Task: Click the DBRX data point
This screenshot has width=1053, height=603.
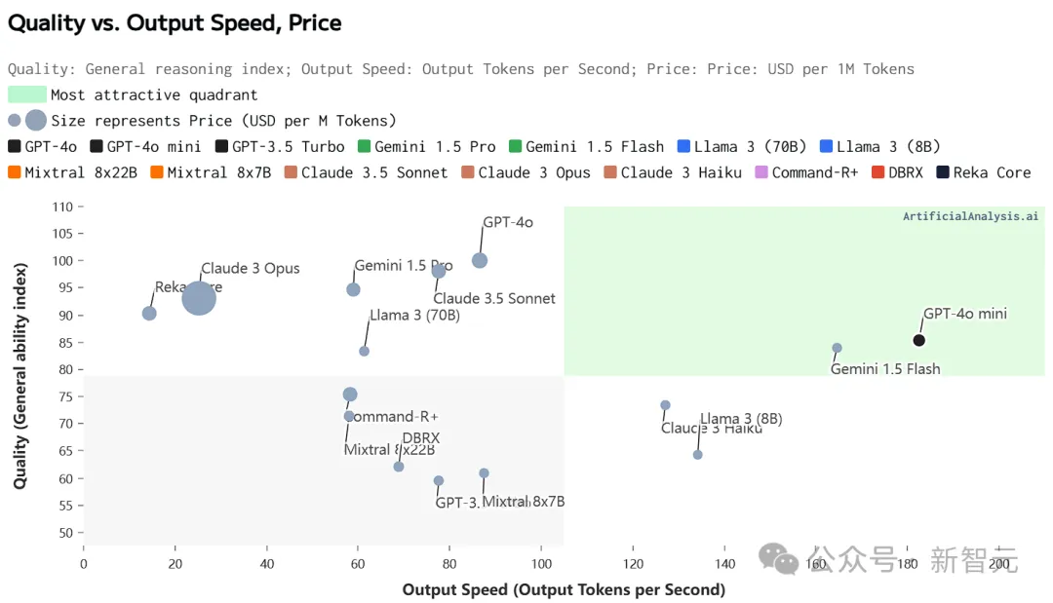Action: [x=399, y=467]
